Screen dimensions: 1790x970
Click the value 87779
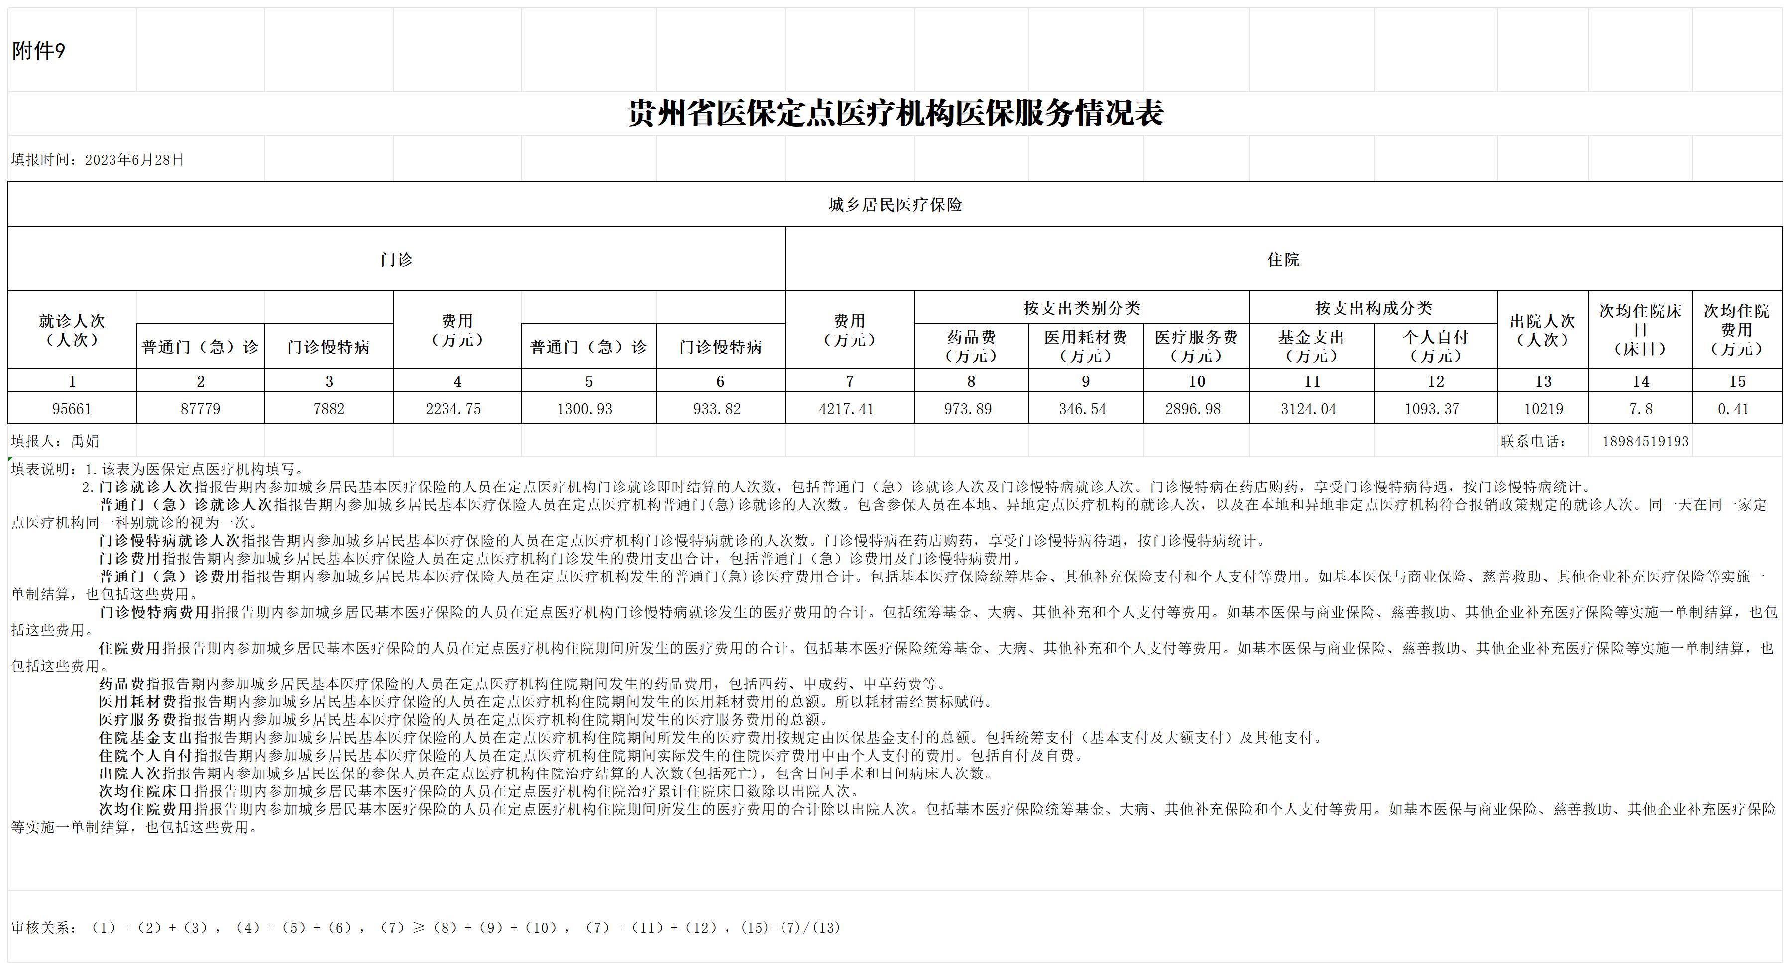click(x=200, y=409)
